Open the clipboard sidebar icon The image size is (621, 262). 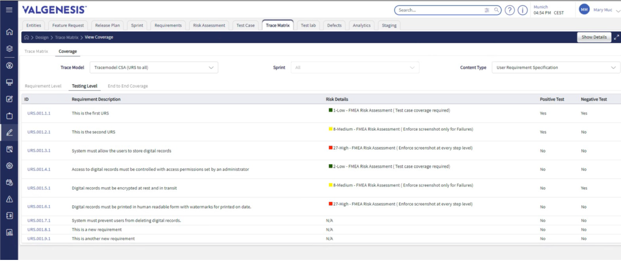[9, 116]
